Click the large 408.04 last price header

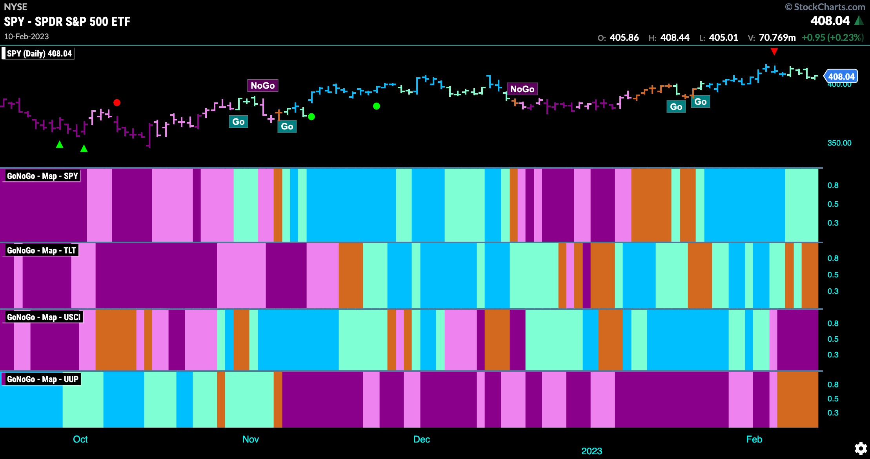830,20
